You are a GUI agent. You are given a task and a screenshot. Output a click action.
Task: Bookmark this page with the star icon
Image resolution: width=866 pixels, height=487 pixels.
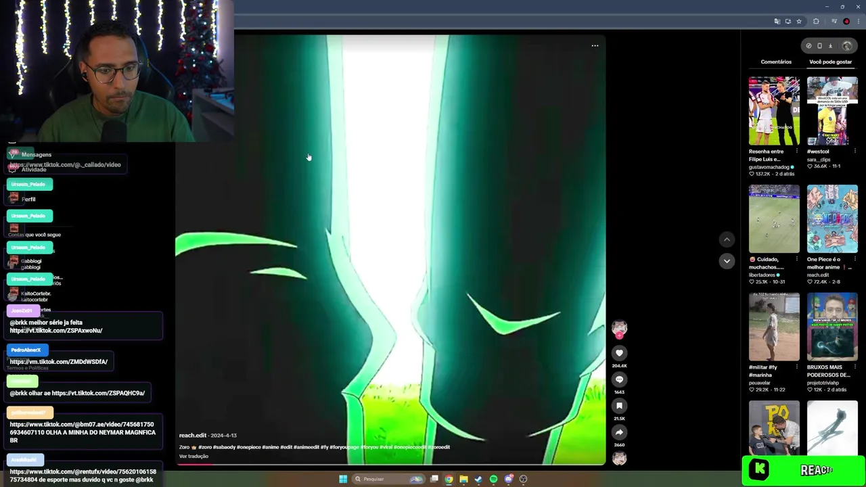[x=798, y=22]
